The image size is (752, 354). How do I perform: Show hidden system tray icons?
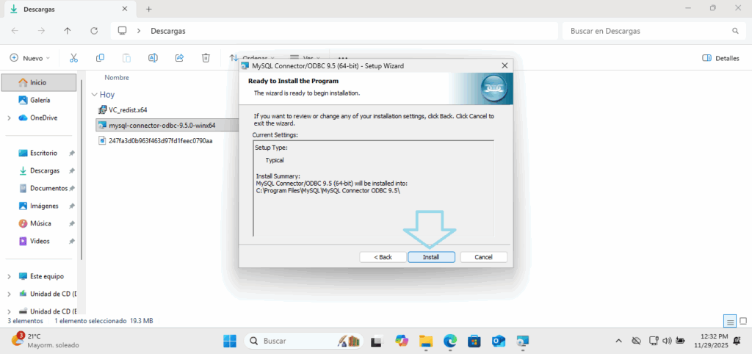[619, 341]
